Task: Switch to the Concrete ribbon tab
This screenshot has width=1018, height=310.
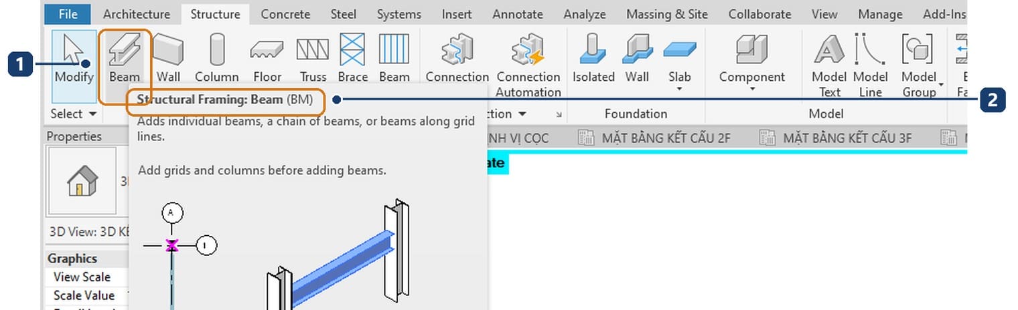Action: [285, 13]
